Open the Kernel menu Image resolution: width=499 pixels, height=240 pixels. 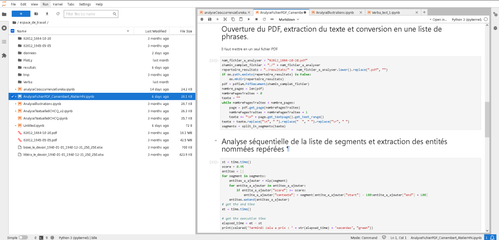[x=58, y=4]
